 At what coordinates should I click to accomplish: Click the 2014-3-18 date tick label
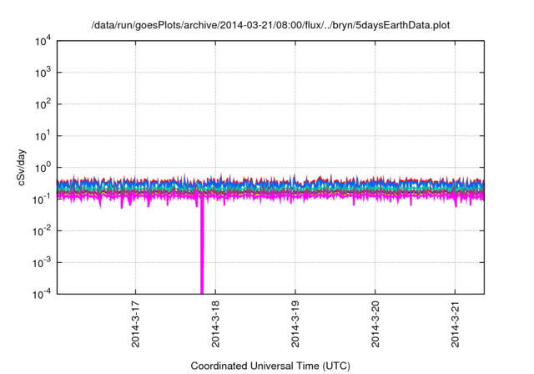coord(215,324)
